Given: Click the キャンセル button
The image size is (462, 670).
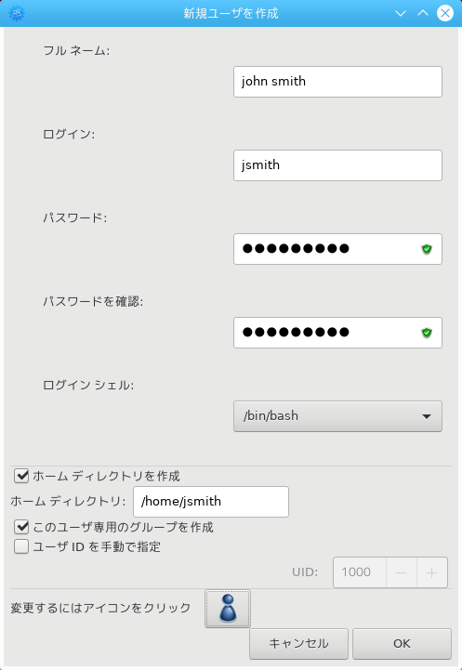Looking at the screenshot, I should point(298,644).
